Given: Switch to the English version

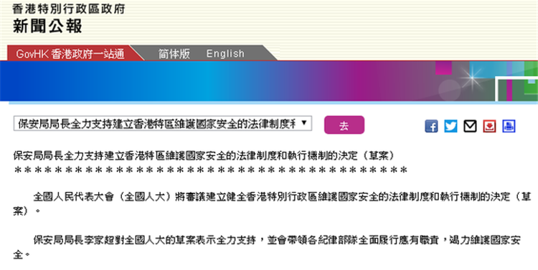Looking at the screenshot, I should click(225, 54).
